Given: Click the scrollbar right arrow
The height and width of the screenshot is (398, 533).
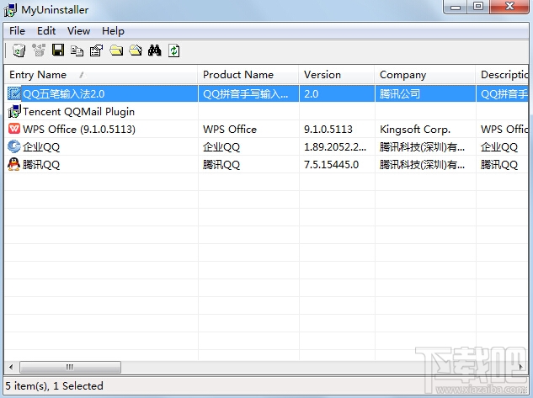Looking at the screenshot, I should [x=521, y=367].
